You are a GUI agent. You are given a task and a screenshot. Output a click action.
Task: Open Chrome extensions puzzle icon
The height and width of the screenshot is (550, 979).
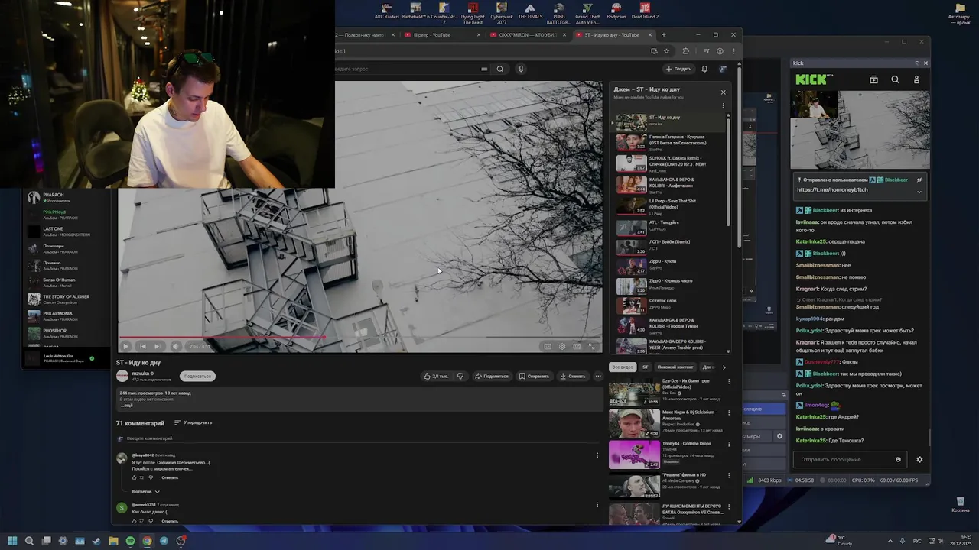(685, 51)
